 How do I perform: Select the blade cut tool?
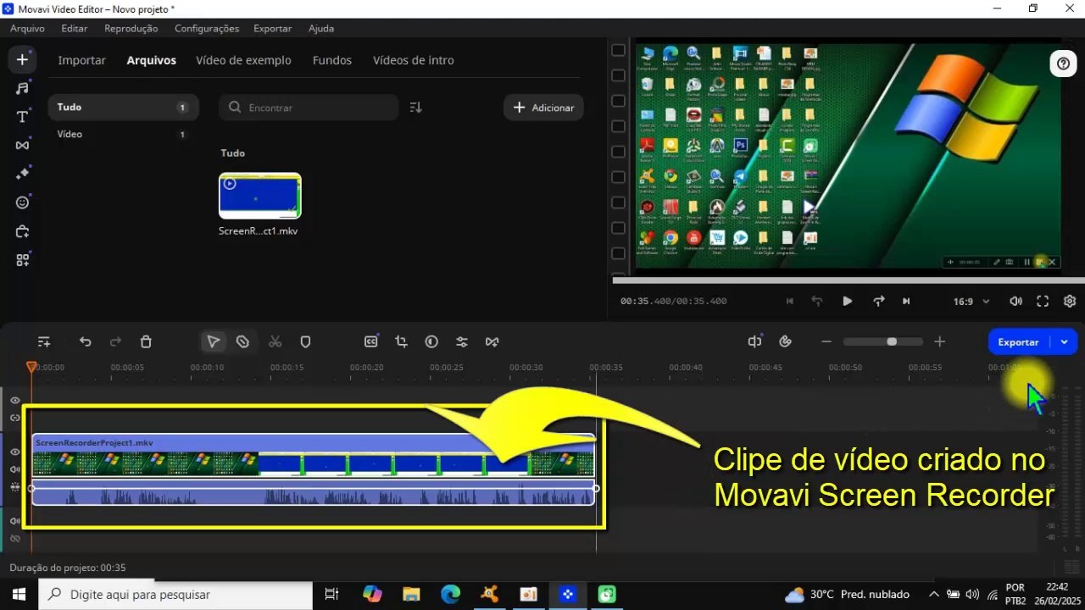point(242,341)
